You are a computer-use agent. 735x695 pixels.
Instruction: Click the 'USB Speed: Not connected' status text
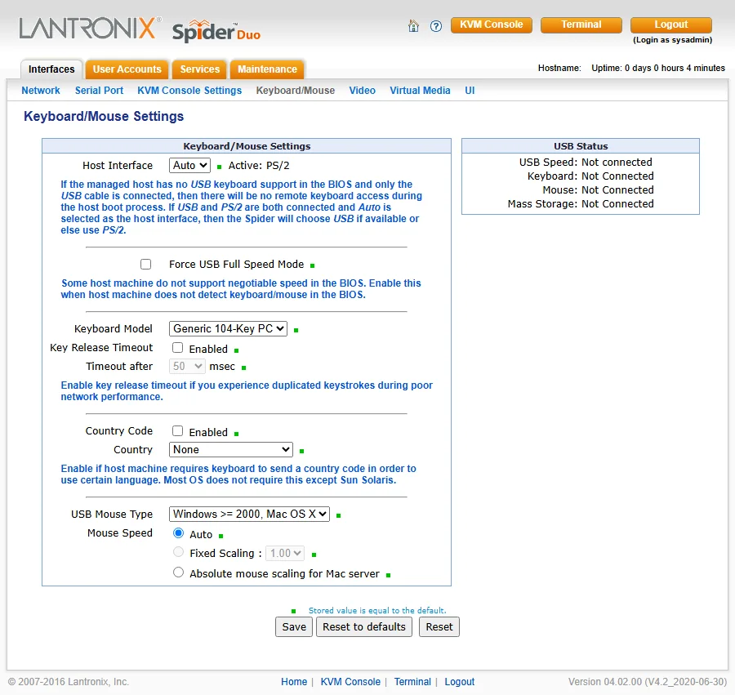(x=586, y=163)
